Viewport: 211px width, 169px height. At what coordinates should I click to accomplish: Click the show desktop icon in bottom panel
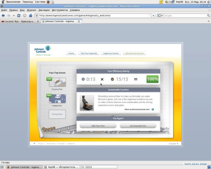[2, 167]
